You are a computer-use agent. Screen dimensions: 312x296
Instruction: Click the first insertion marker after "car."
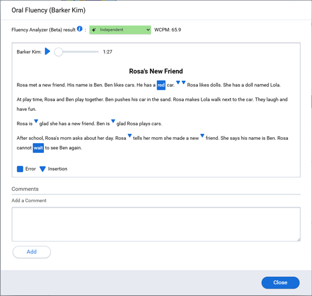click(178, 82)
